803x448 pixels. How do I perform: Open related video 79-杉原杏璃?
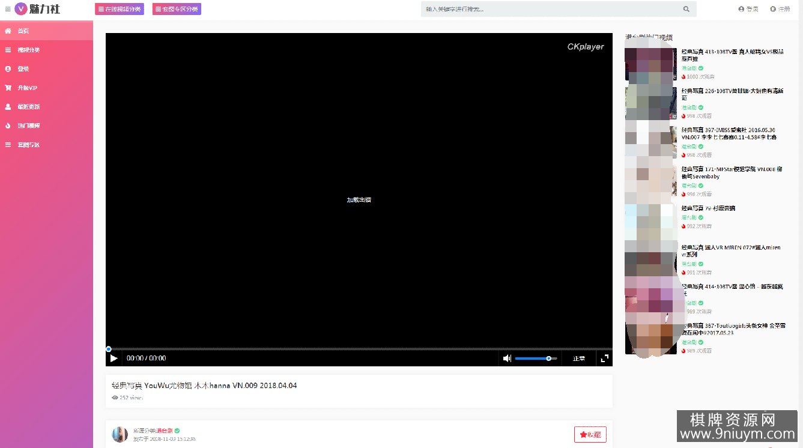[708, 208]
